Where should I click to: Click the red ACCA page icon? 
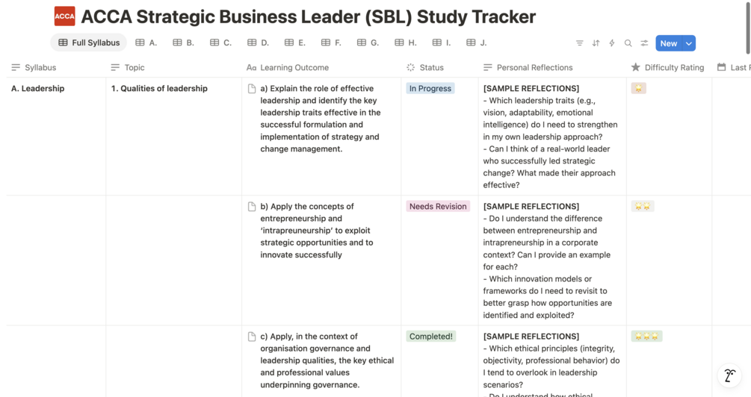[65, 16]
